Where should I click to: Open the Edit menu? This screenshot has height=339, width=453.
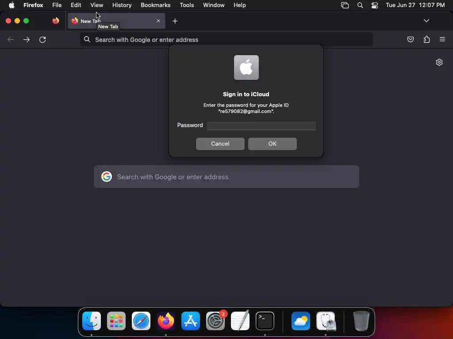(x=76, y=5)
